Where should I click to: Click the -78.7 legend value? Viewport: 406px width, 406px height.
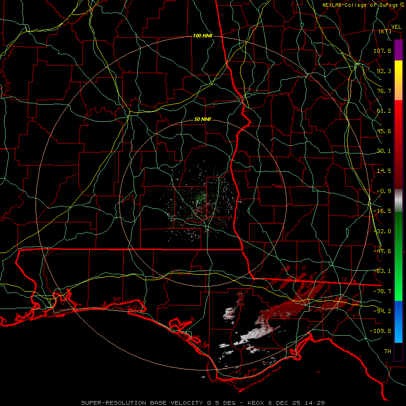tap(382, 291)
